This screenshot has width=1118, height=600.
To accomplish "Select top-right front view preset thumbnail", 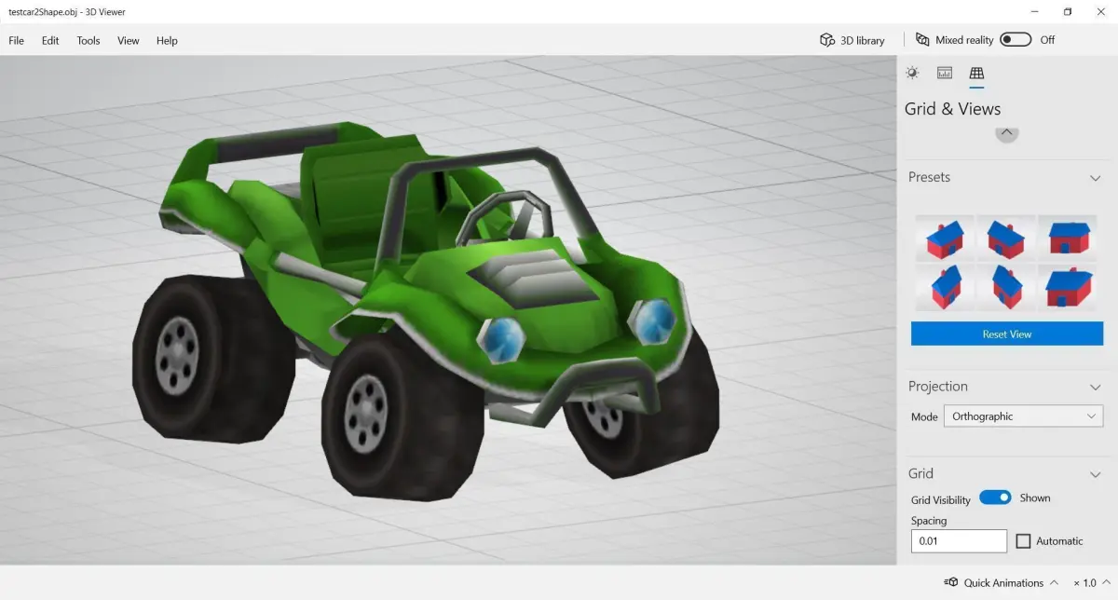I will pyautogui.click(x=1068, y=239).
